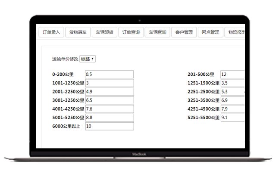276x183 pixels.
Task: Click the 5001-5250公里 input showing 8.8
Action: [109, 118]
